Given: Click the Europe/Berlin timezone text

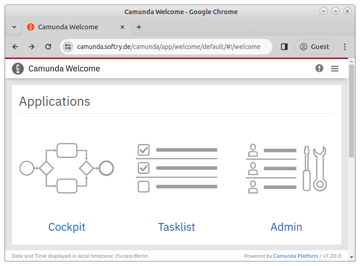Looking at the screenshot, I should [x=132, y=256].
